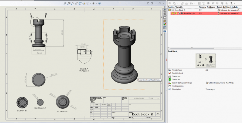Image resolution: width=242 pixels, height=123 pixels.
Task: Click the grayed Display Style cube icon
Action: [x=88, y=3]
